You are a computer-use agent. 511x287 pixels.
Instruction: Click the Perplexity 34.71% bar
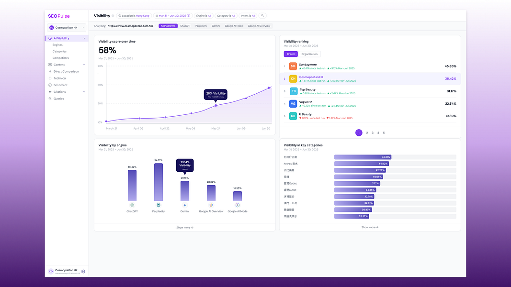(x=159, y=182)
